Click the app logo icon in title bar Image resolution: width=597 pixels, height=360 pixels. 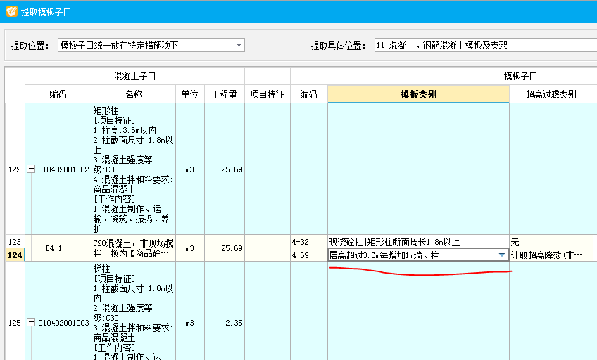pos(12,11)
